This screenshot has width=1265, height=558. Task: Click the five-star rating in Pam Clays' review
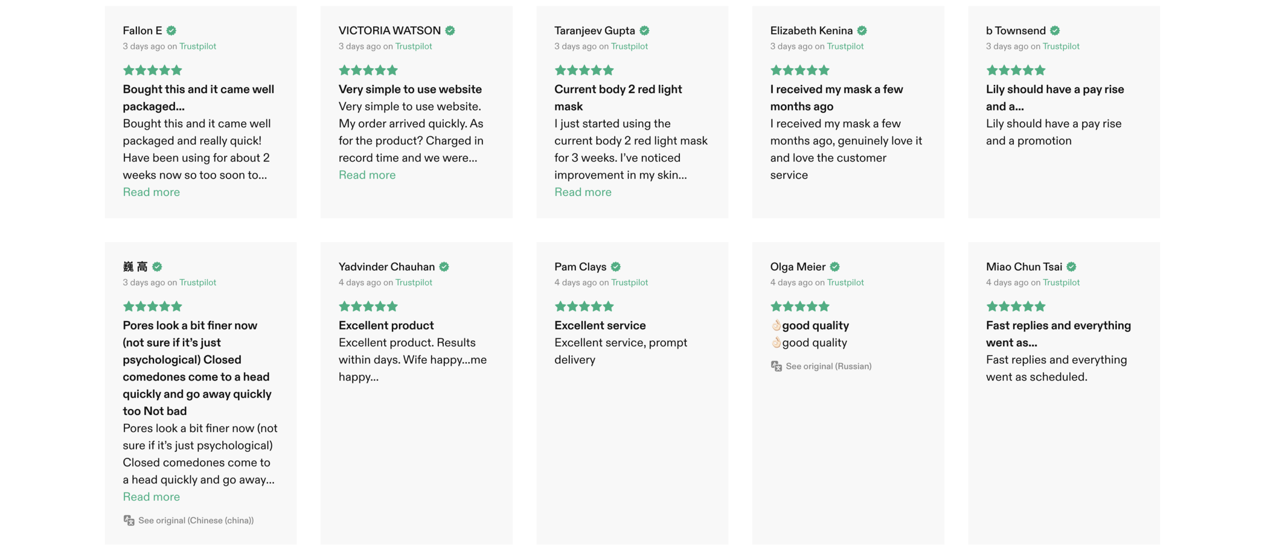(584, 306)
